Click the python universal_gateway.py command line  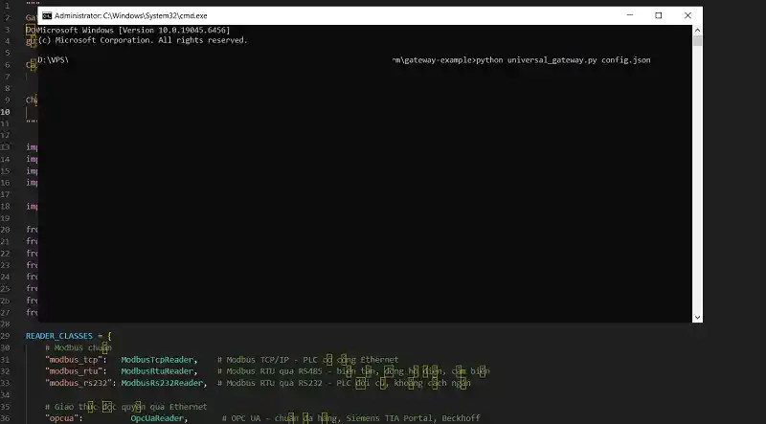(563, 60)
